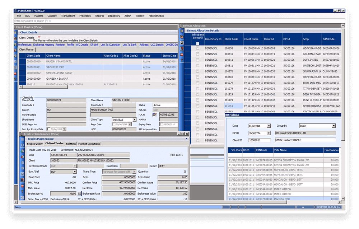The width and height of the screenshot is (359, 229).
Task: Click menu search field at top
Action: pyautogui.click(x=179, y=21)
